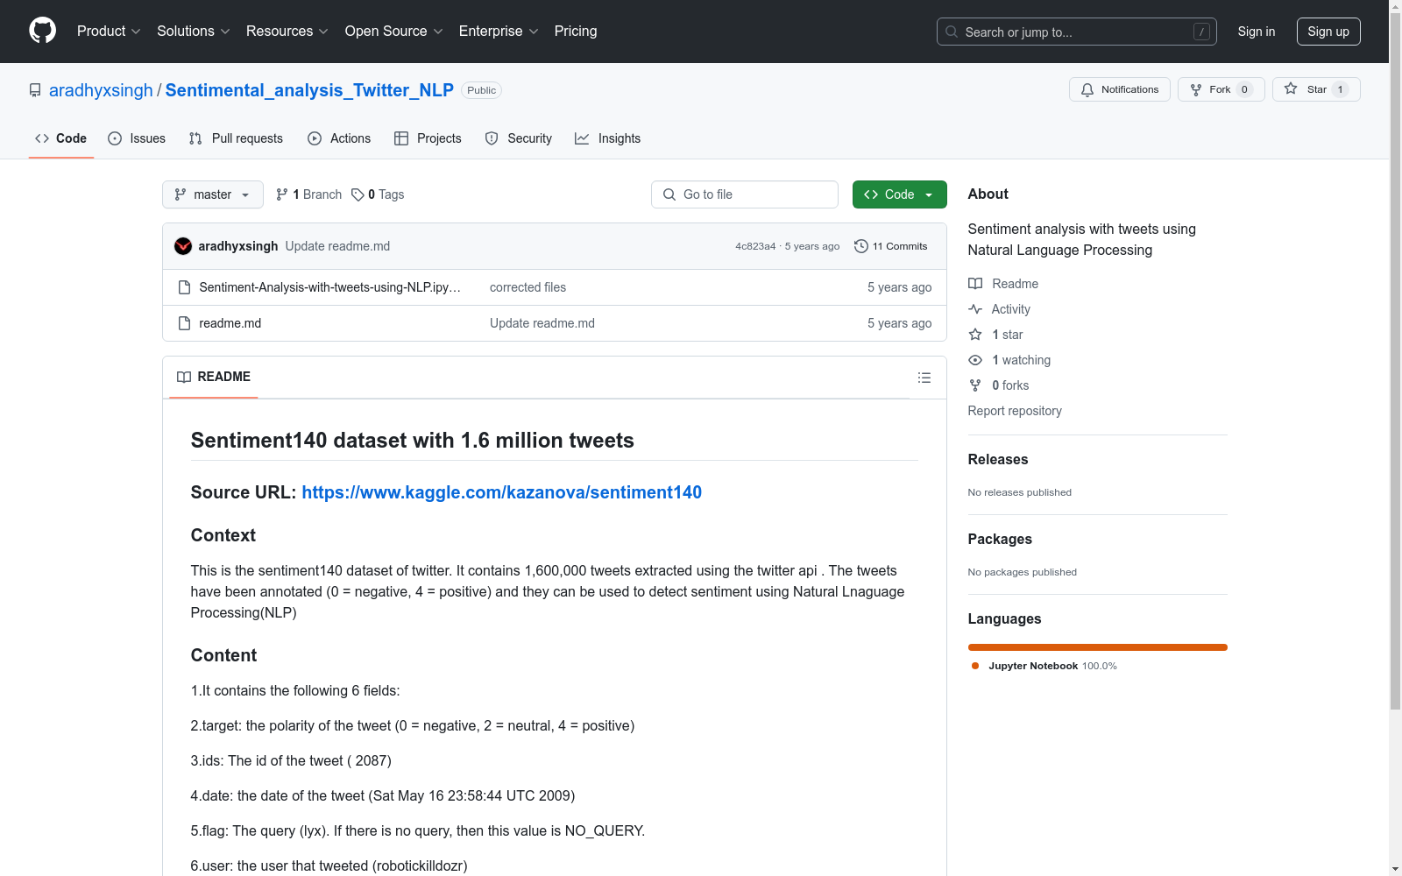Click the commit history clock icon

click(861, 246)
